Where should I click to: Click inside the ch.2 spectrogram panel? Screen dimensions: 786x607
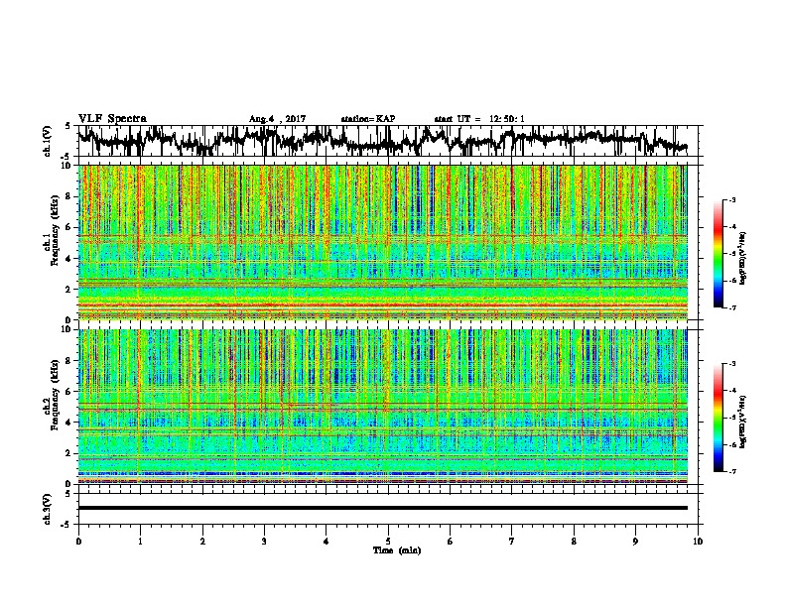tap(383, 407)
